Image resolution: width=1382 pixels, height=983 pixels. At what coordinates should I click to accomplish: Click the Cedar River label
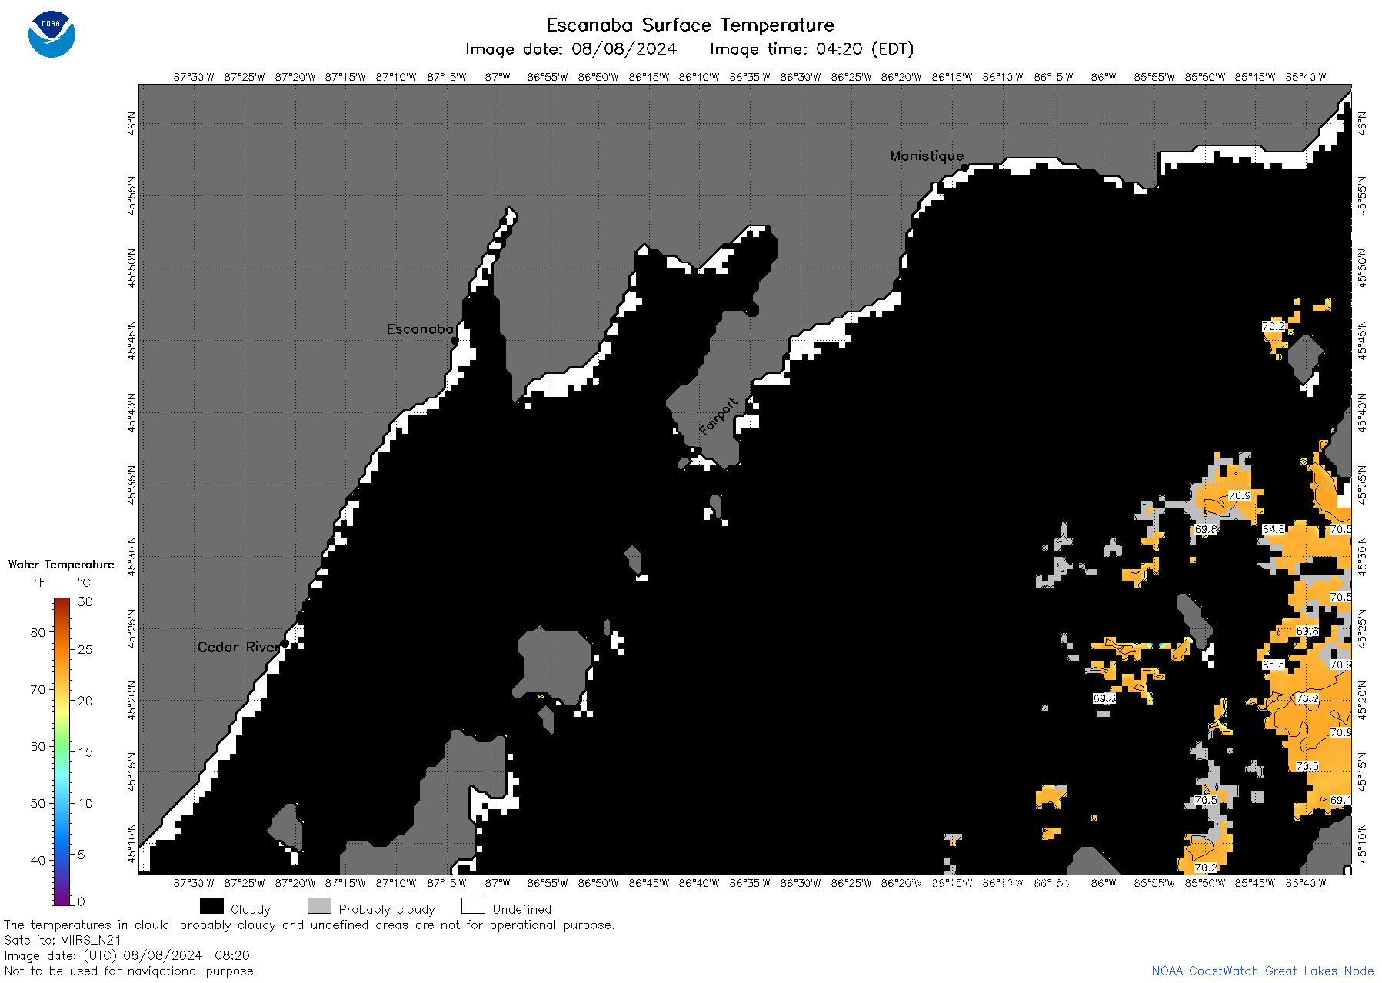pyautogui.click(x=238, y=647)
